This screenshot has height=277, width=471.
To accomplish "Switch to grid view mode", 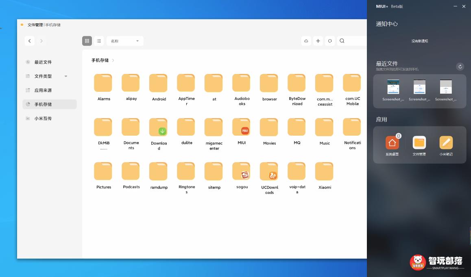I will [x=87, y=41].
